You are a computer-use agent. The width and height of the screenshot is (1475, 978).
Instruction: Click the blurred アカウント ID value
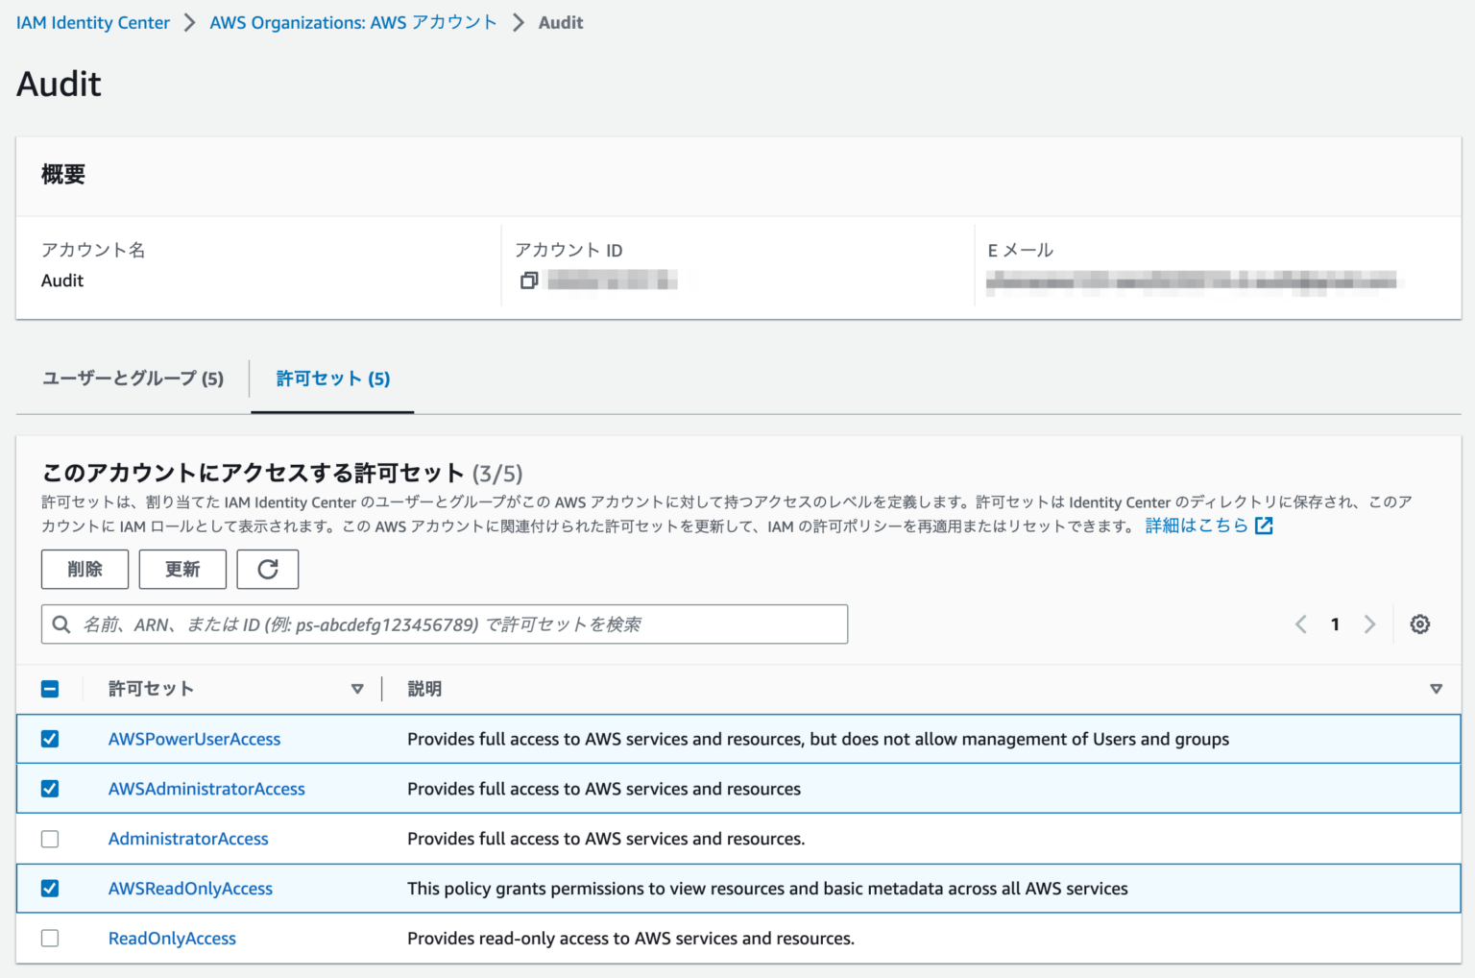(613, 281)
